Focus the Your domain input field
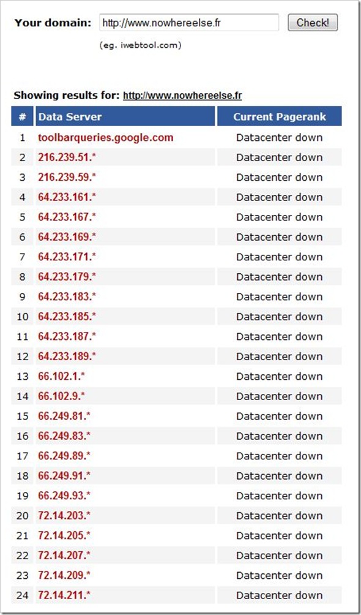This screenshot has width=361, height=615. 189,23
